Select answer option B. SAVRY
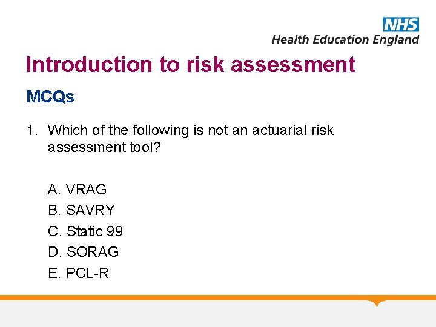436x327 pixels. pos(81,210)
